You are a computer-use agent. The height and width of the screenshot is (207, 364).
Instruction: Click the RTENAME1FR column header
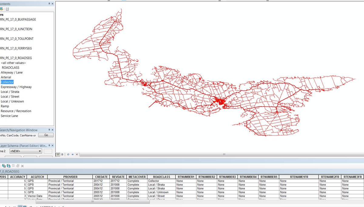(x=299, y=177)
